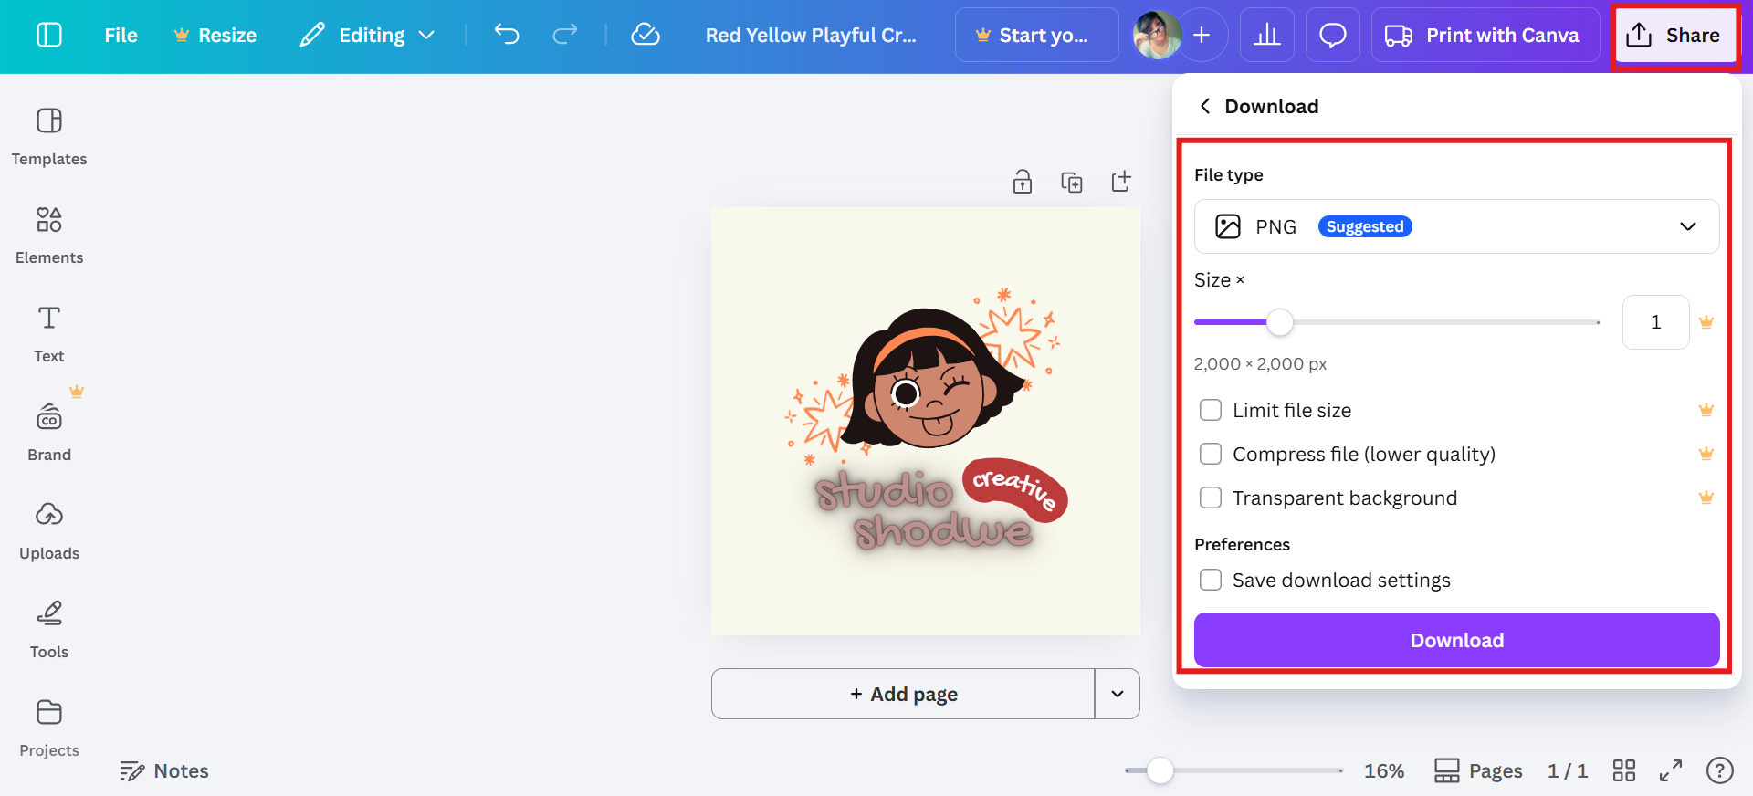Viewport: 1753px width, 796px height.
Task: Click the Share button
Action: click(1675, 35)
